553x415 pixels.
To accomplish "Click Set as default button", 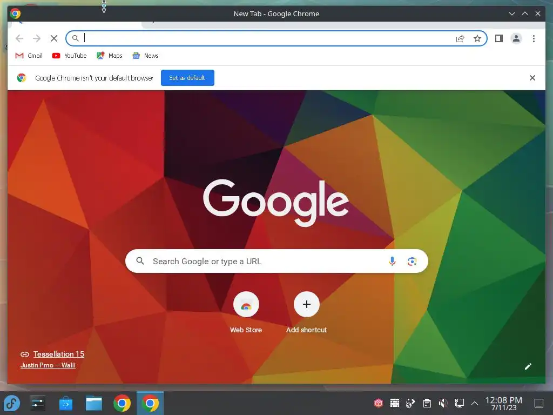I will [187, 78].
